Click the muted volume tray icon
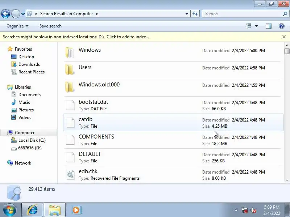The width and height of the screenshot is (290, 217). click(253, 210)
